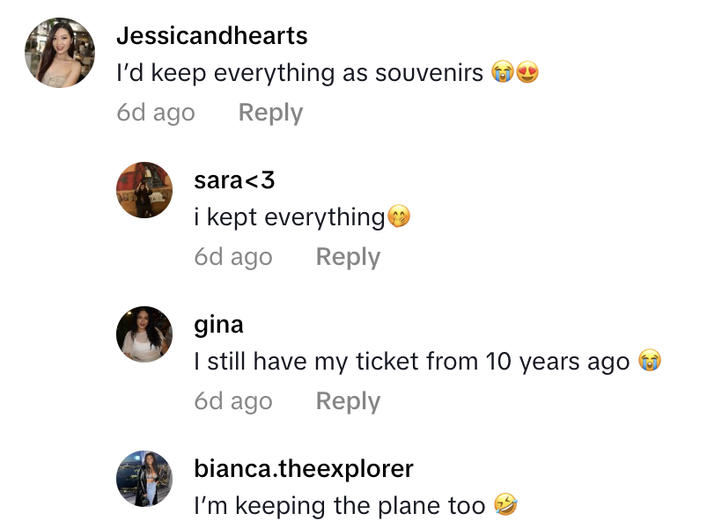Click sara<3's avatar
Viewport: 722px width, 528px height.
point(144,189)
